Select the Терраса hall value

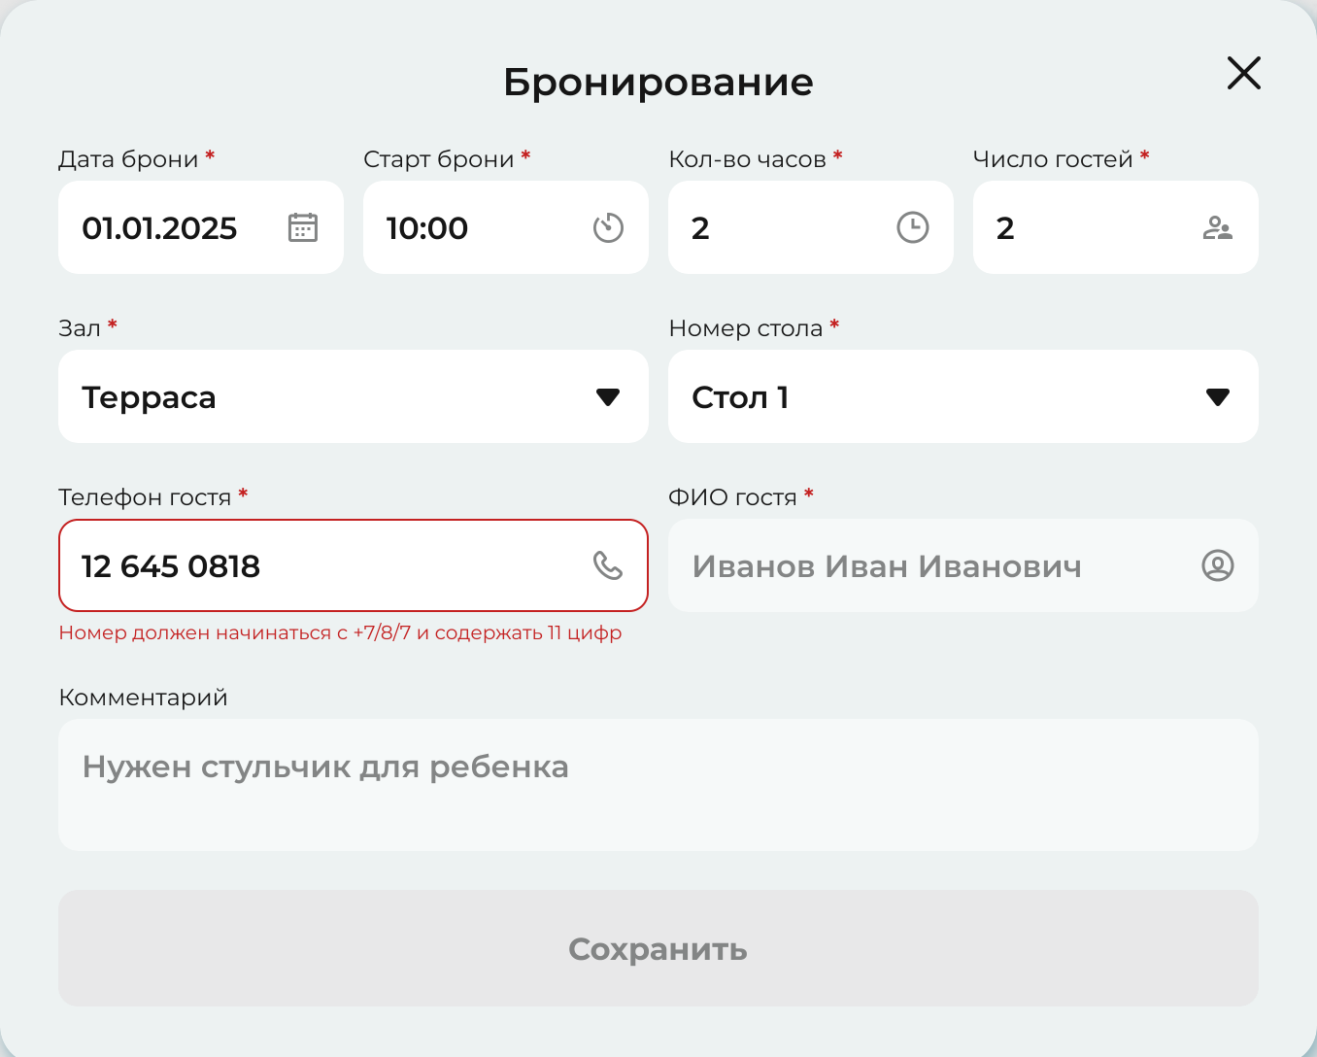149,397
